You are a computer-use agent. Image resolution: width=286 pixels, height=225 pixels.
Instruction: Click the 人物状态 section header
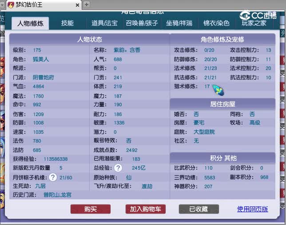pyautogui.click(x=89, y=39)
